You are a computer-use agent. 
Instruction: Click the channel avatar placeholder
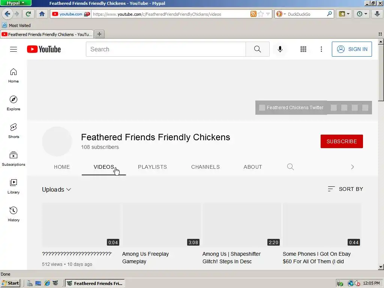(57, 141)
